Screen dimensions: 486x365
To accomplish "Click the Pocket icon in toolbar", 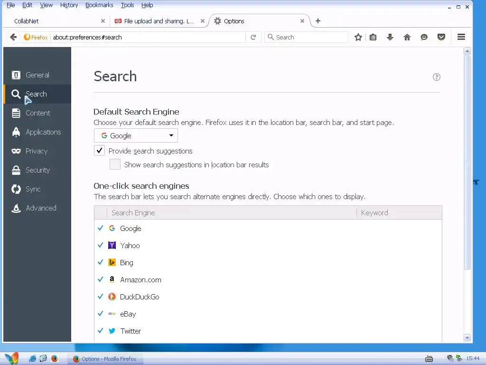I will pyautogui.click(x=441, y=37).
